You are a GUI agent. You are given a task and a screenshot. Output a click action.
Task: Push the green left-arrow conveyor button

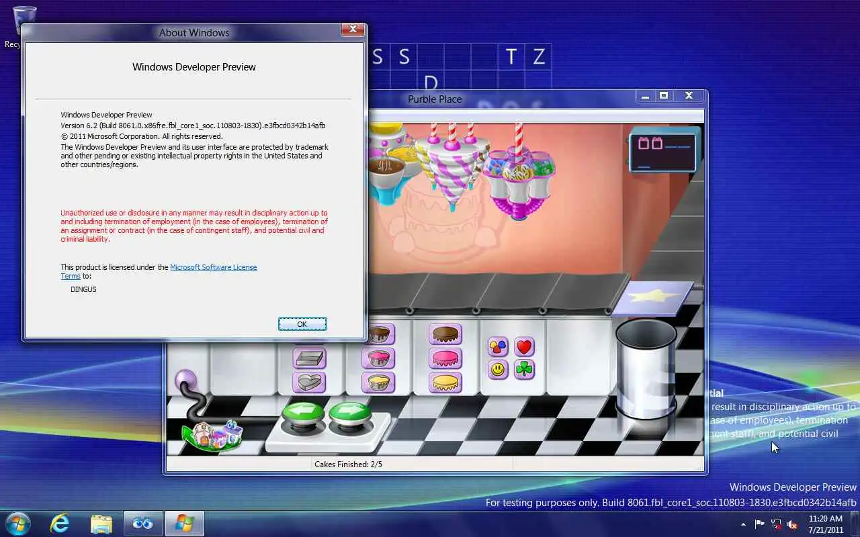(303, 412)
